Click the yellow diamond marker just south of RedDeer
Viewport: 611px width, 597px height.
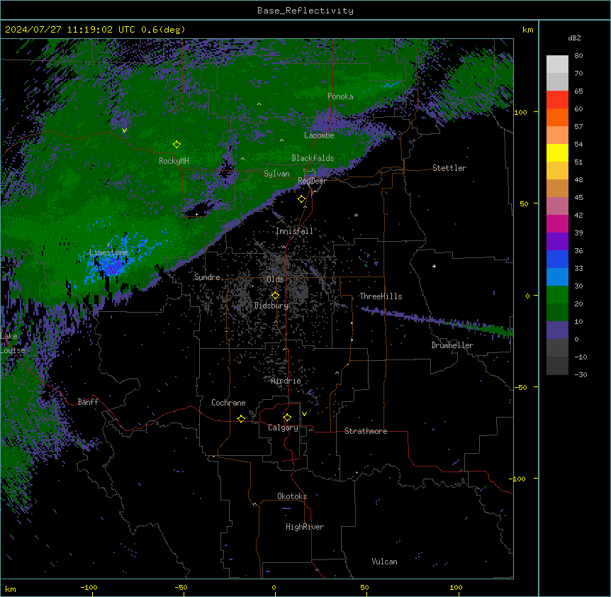(x=302, y=199)
